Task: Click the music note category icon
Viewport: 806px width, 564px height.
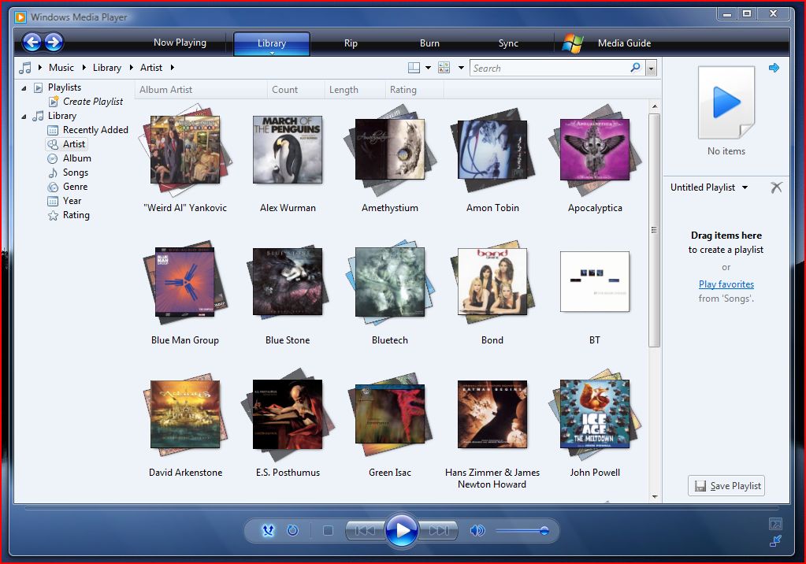Action: point(24,68)
